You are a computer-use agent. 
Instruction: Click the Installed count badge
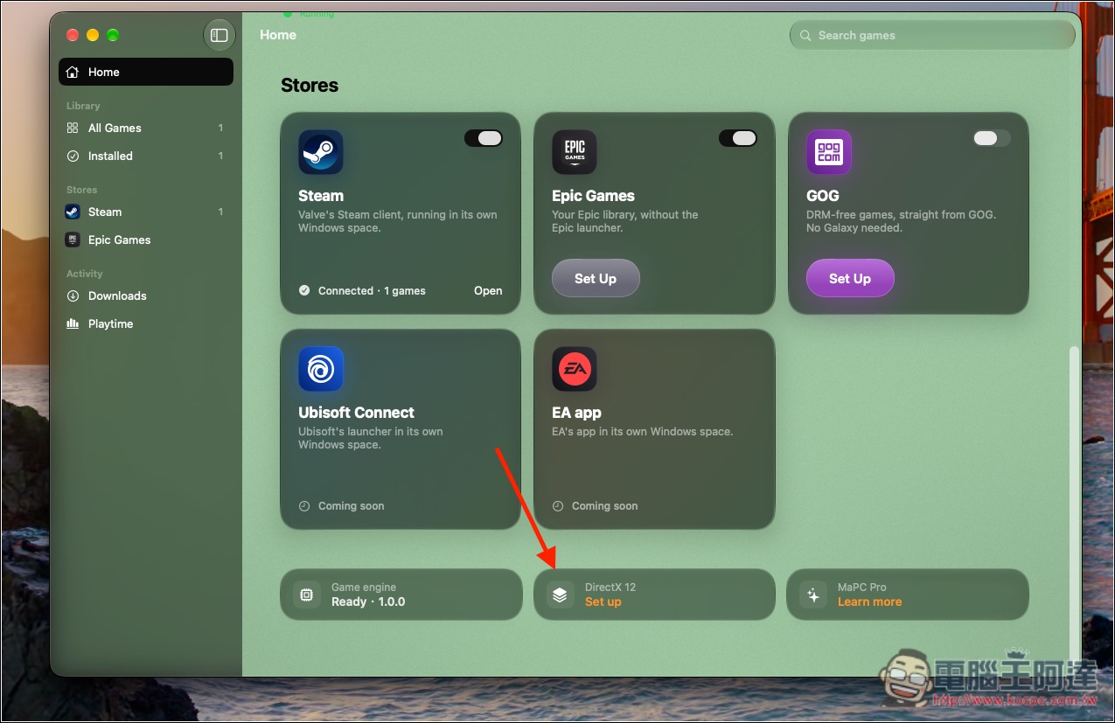(x=220, y=156)
